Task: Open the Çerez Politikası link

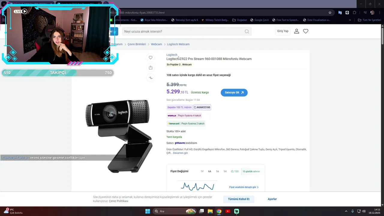Action: point(118,201)
